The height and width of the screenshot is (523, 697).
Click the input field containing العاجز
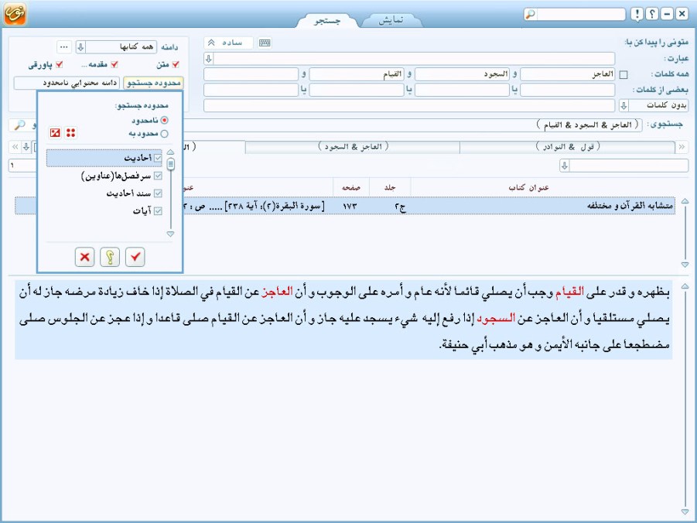pos(568,74)
